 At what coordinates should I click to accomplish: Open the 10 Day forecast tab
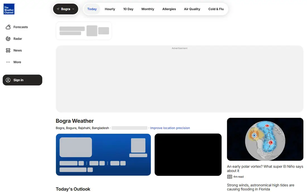pos(128,9)
